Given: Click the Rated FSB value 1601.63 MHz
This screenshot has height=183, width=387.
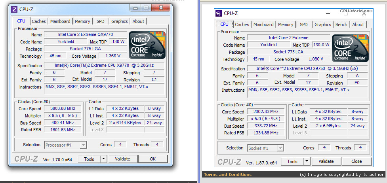Looking at the screenshot, I should pyautogui.click(x=63, y=130).
